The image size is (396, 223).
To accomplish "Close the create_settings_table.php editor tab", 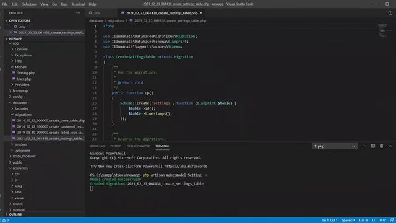I will point(200,13).
